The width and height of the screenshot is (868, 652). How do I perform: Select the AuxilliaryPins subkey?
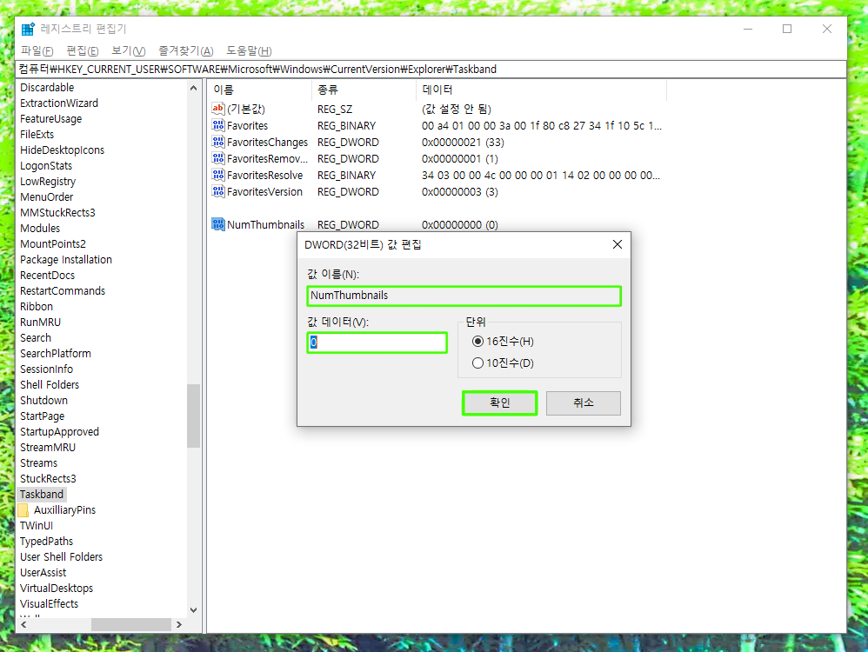coord(64,509)
